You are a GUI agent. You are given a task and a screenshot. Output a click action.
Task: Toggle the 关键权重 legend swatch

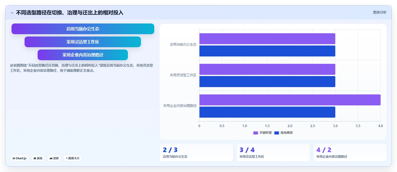pos(256,133)
